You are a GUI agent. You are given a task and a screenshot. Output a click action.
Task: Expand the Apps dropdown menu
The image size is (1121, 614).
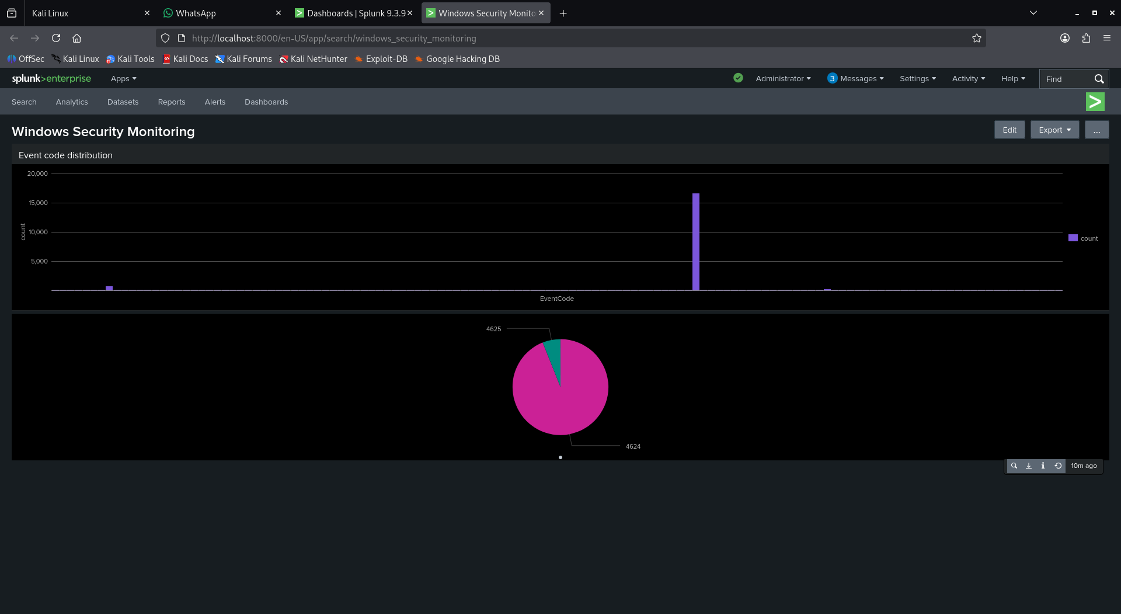point(123,78)
